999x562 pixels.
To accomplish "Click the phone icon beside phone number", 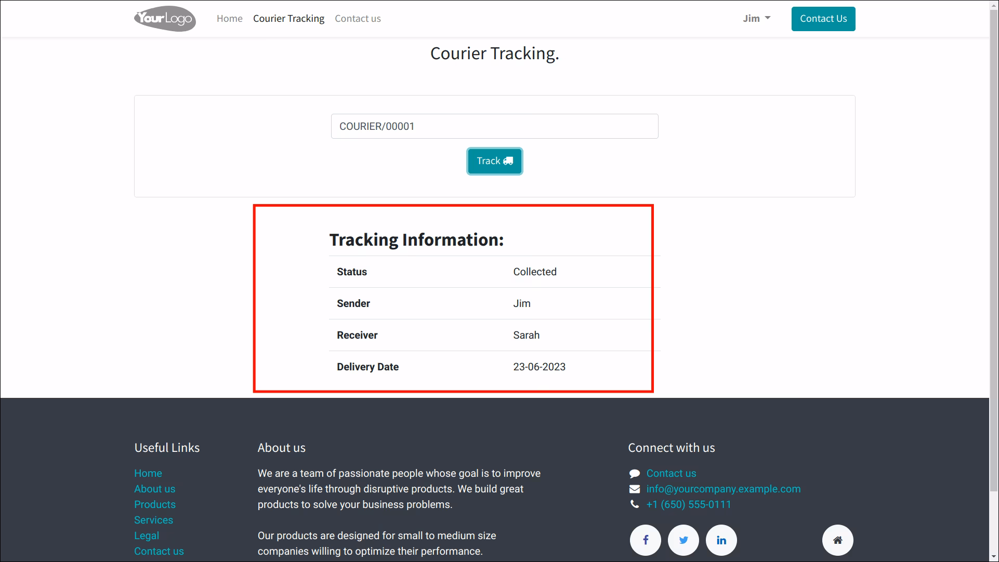I will point(635,504).
